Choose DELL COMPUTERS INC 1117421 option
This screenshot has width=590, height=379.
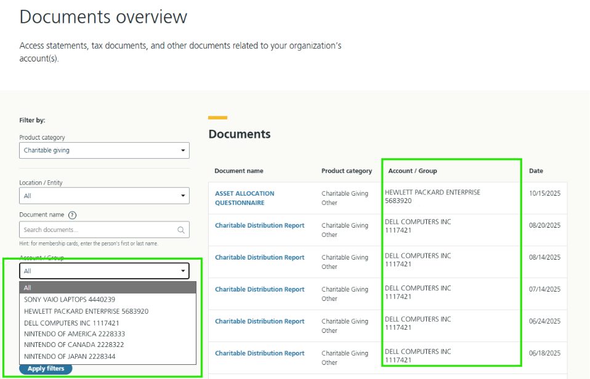point(108,323)
